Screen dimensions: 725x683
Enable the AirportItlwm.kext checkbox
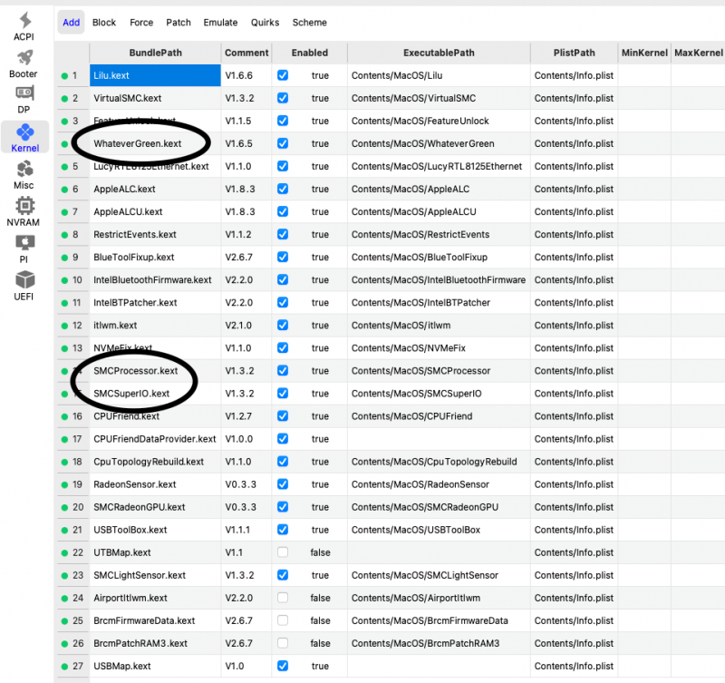[x=283, y=598]
